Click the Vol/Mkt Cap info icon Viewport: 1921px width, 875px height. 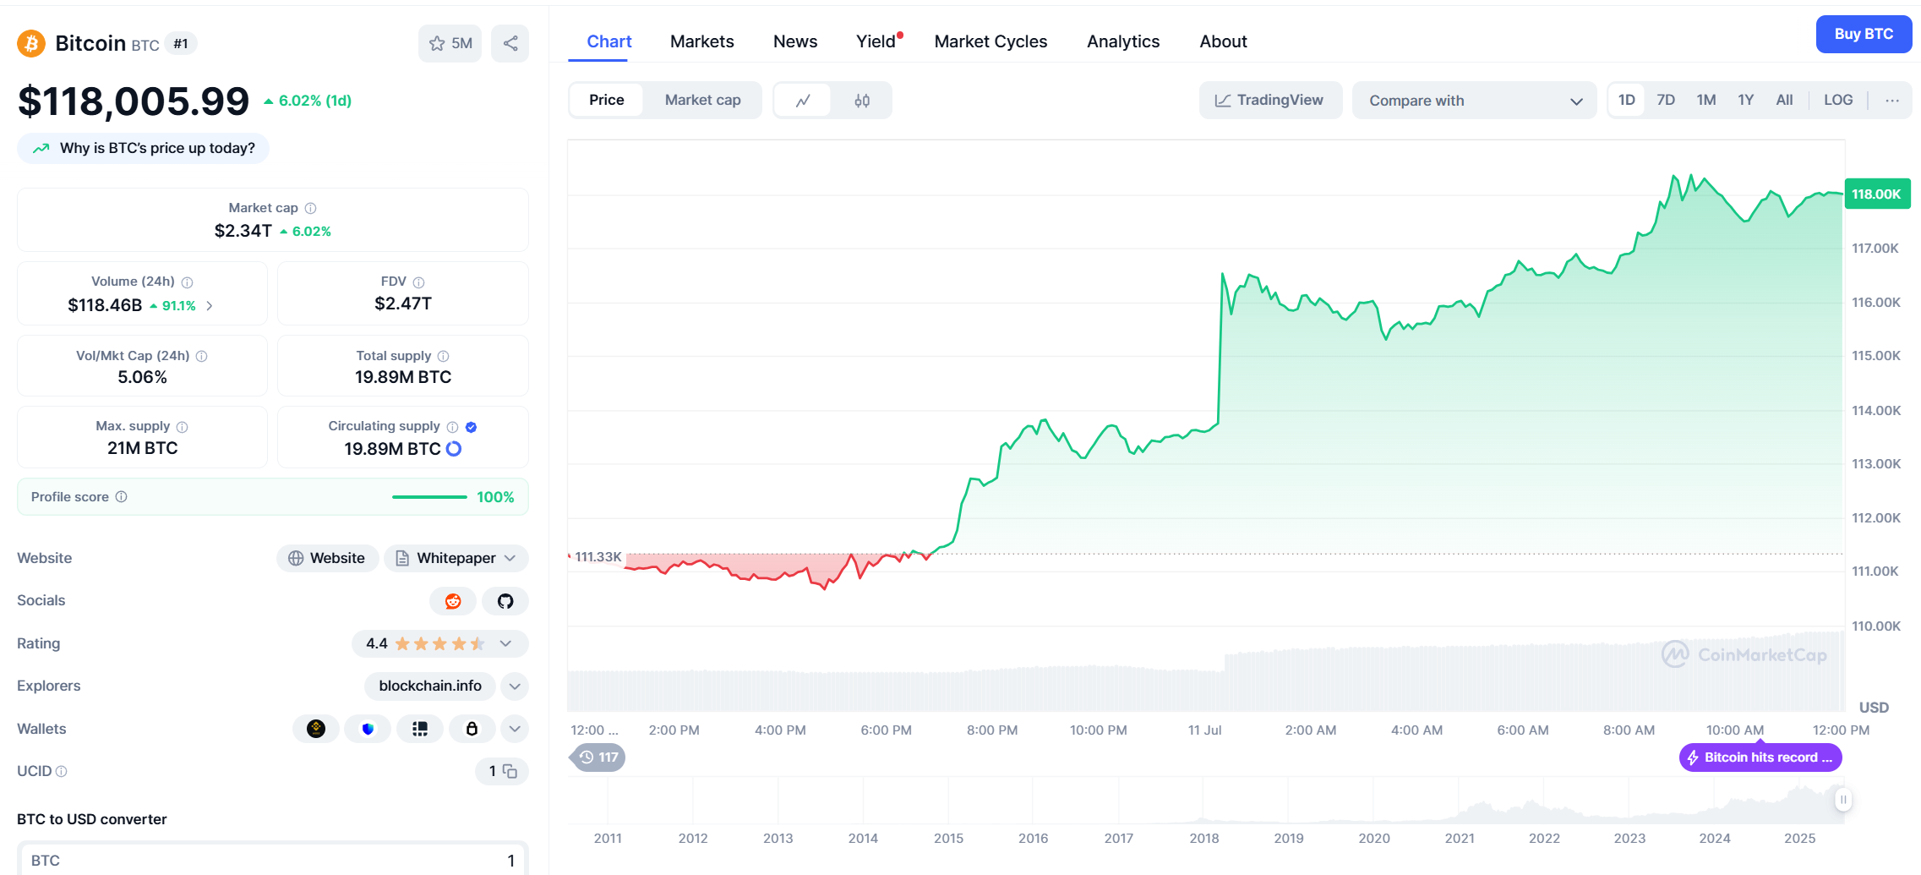202,356
